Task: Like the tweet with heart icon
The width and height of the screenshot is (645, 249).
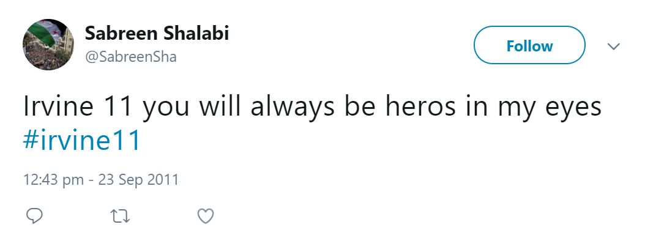Action: (x=206, y=215)
